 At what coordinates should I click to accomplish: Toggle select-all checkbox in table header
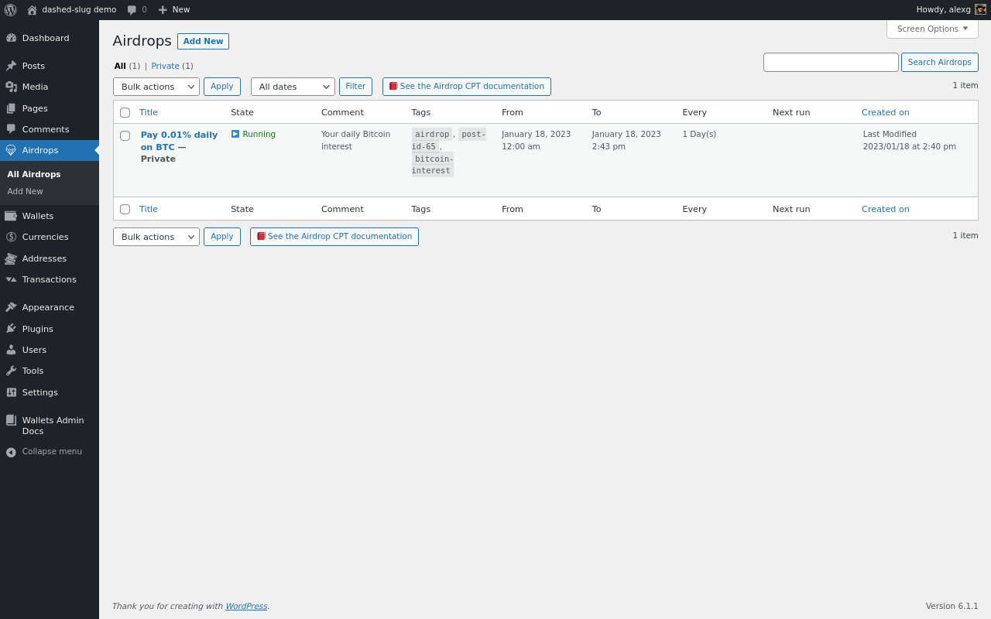tap(125, 112)
